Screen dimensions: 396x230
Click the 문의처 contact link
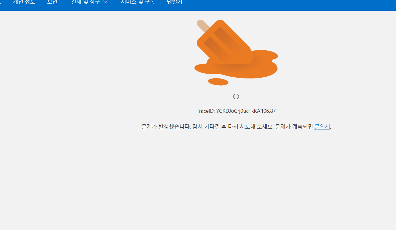[x=322, y=126]
